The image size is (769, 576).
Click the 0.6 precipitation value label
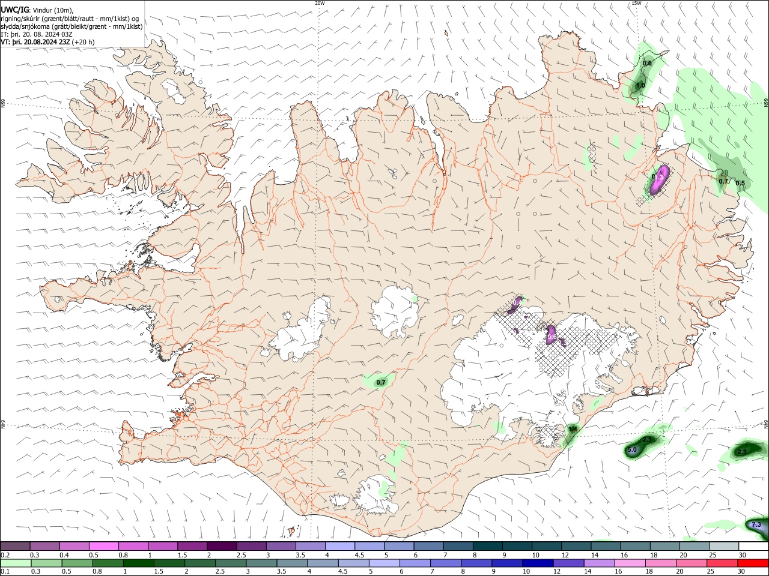tap(647, 63)
